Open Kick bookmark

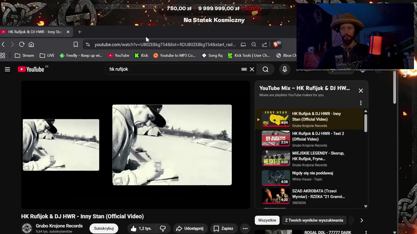point(141,56)
